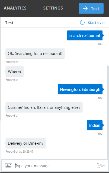Click the send message arrow icon
109x173 pixels.
click(101, 166)
